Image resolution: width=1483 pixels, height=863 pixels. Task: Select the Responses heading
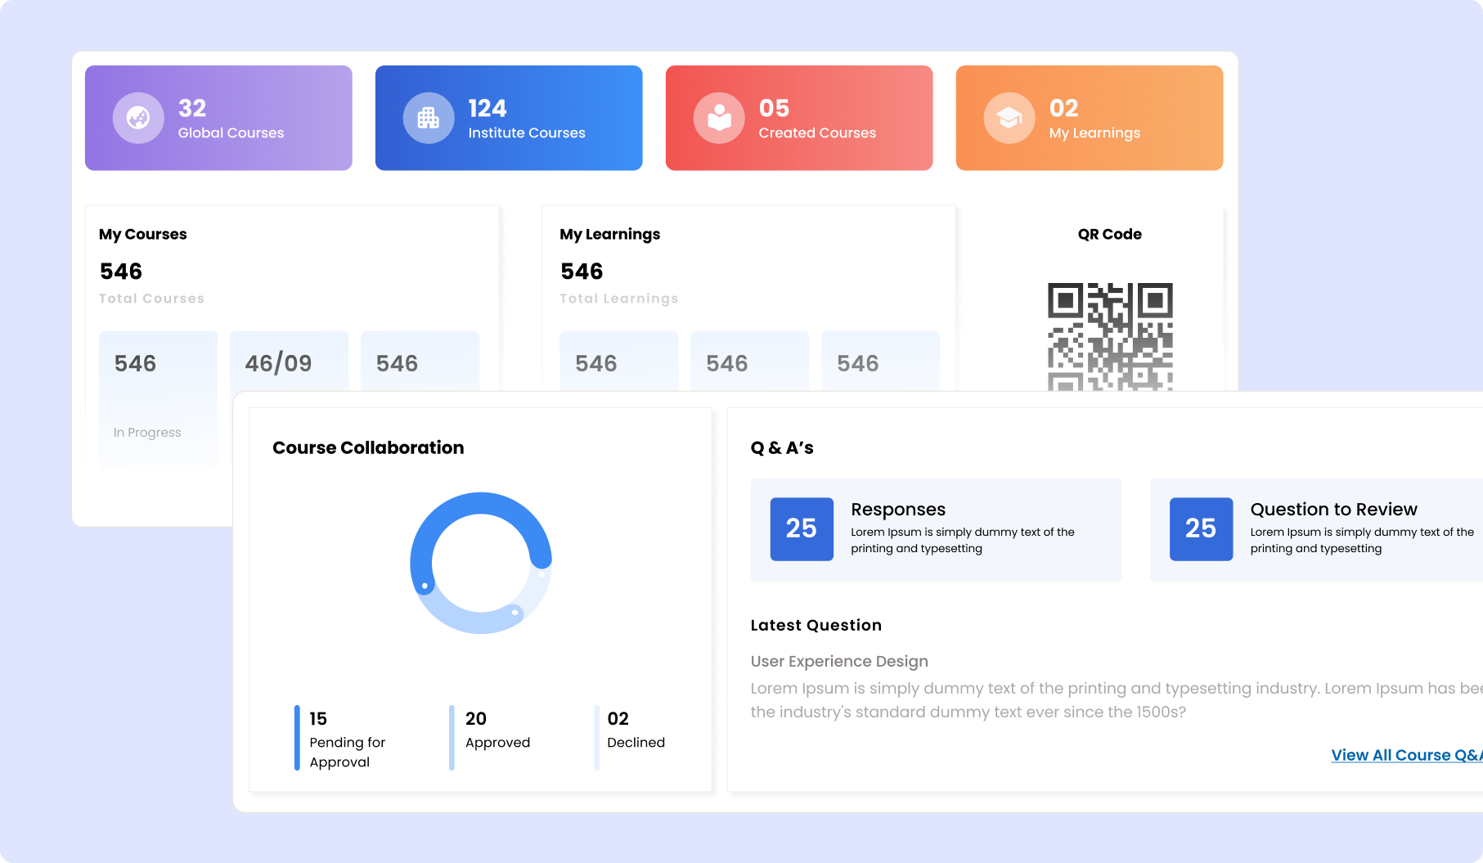click(x=898, y=509)
